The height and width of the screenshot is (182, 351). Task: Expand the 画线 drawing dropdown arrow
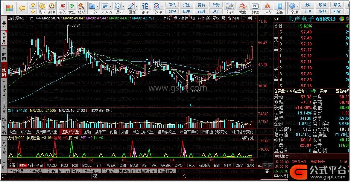136,6
